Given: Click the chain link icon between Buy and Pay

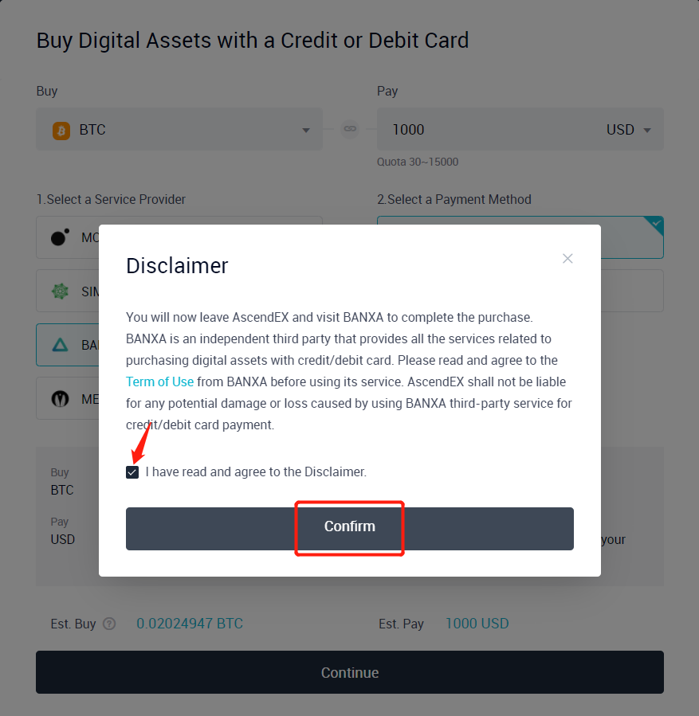Looking at the screenshot, I should pyautogui.click(x=350, y=128).
